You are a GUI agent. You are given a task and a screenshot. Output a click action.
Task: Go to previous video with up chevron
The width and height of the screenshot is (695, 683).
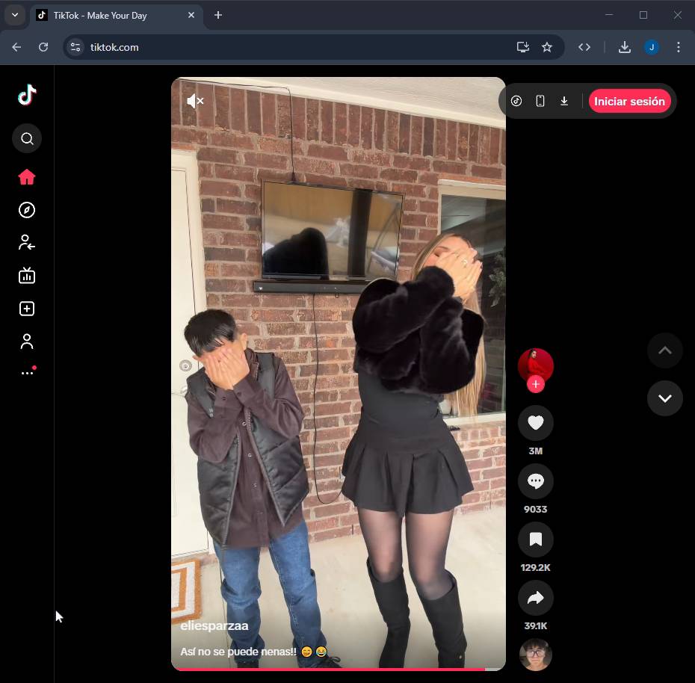tap(664, 350)
